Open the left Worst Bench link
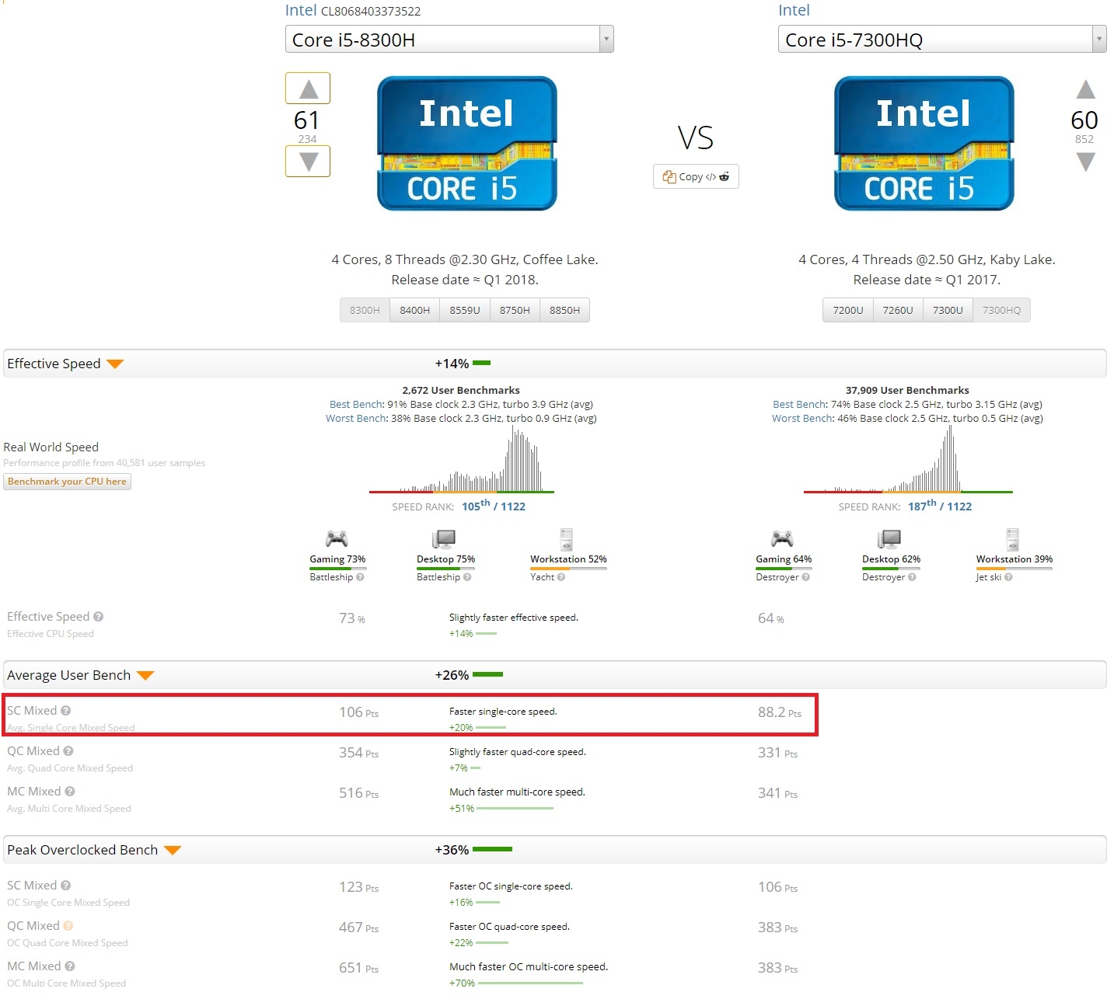The width and height of the screenshot is (1114, 999). (x=356, y=418)
